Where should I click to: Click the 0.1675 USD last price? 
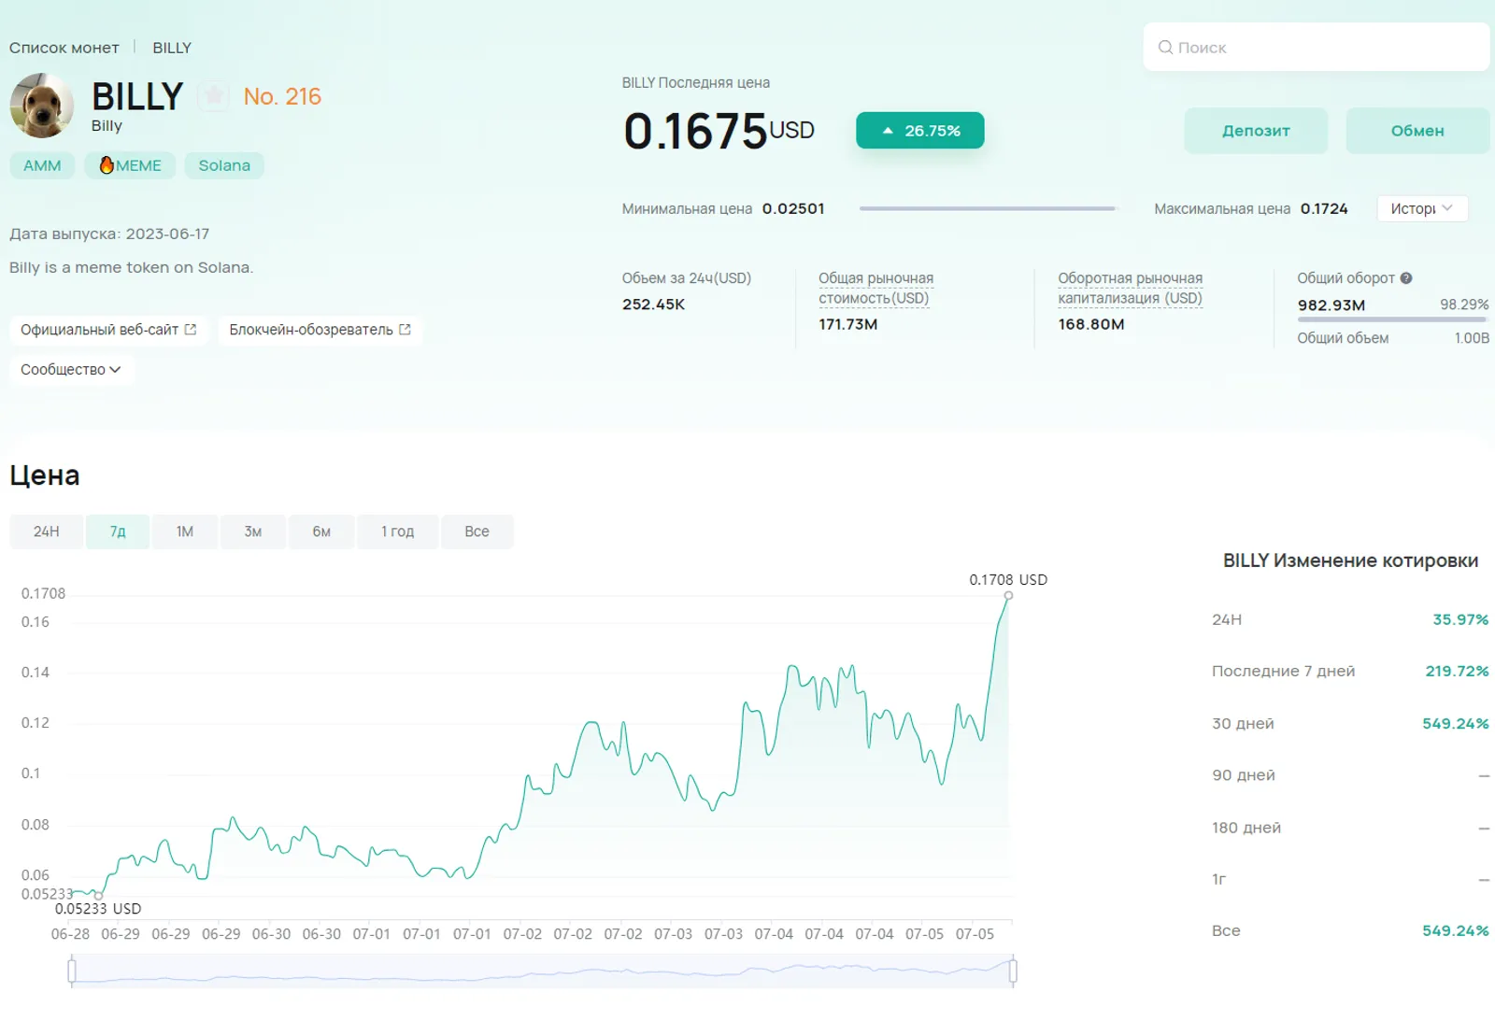(719, 131)
